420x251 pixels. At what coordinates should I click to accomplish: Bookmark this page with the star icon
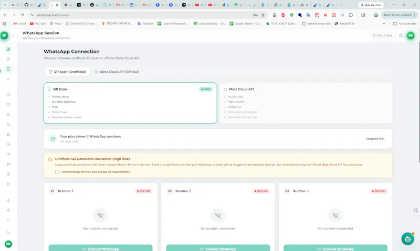coord(263,15)
